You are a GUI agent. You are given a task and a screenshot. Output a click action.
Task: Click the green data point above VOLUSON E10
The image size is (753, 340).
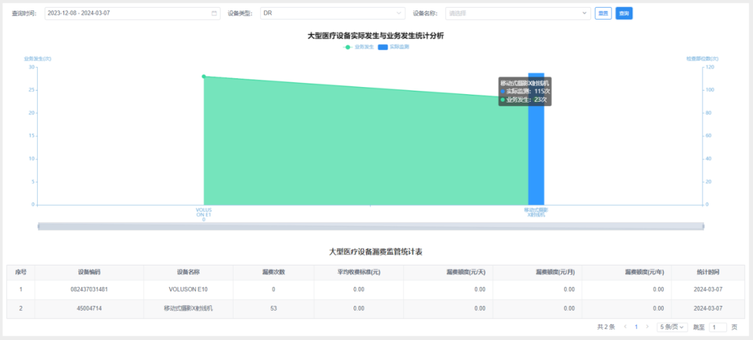click(x=204, y=76)
